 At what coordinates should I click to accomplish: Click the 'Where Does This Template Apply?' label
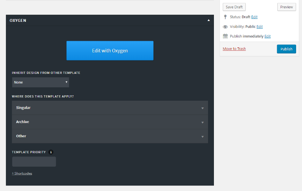[x=43, y=97]
